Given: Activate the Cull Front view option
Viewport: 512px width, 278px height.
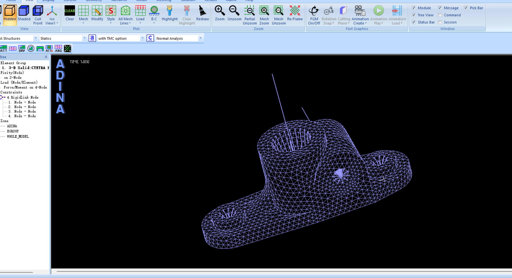Looking at the screenshot, I should click(x=38, y=15).
